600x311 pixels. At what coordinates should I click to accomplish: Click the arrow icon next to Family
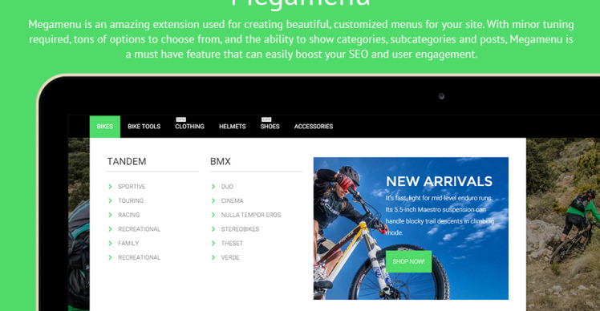tap(110, 243)
